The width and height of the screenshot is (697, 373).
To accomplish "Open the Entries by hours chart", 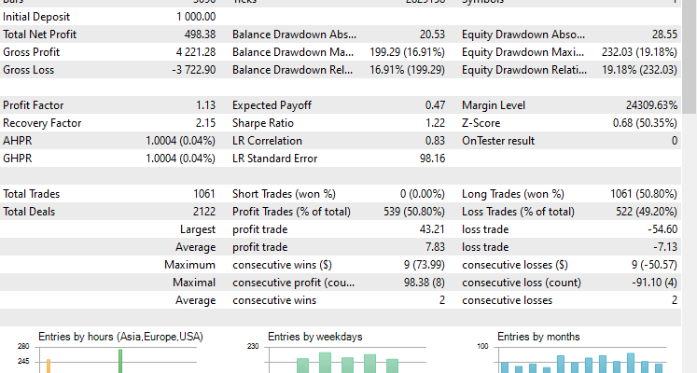I will pyautogui.click(x=118, y=354).
